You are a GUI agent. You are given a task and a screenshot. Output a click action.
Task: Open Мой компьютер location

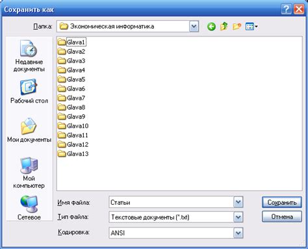point(29,173)
